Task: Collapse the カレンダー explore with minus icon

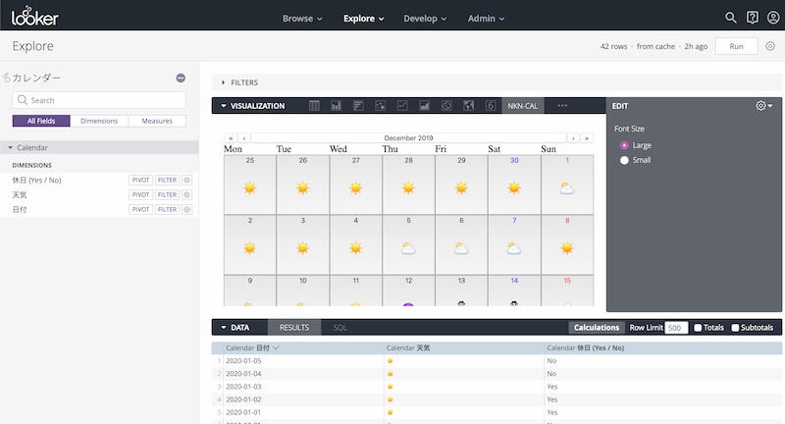Action: [x=181, y=79]
